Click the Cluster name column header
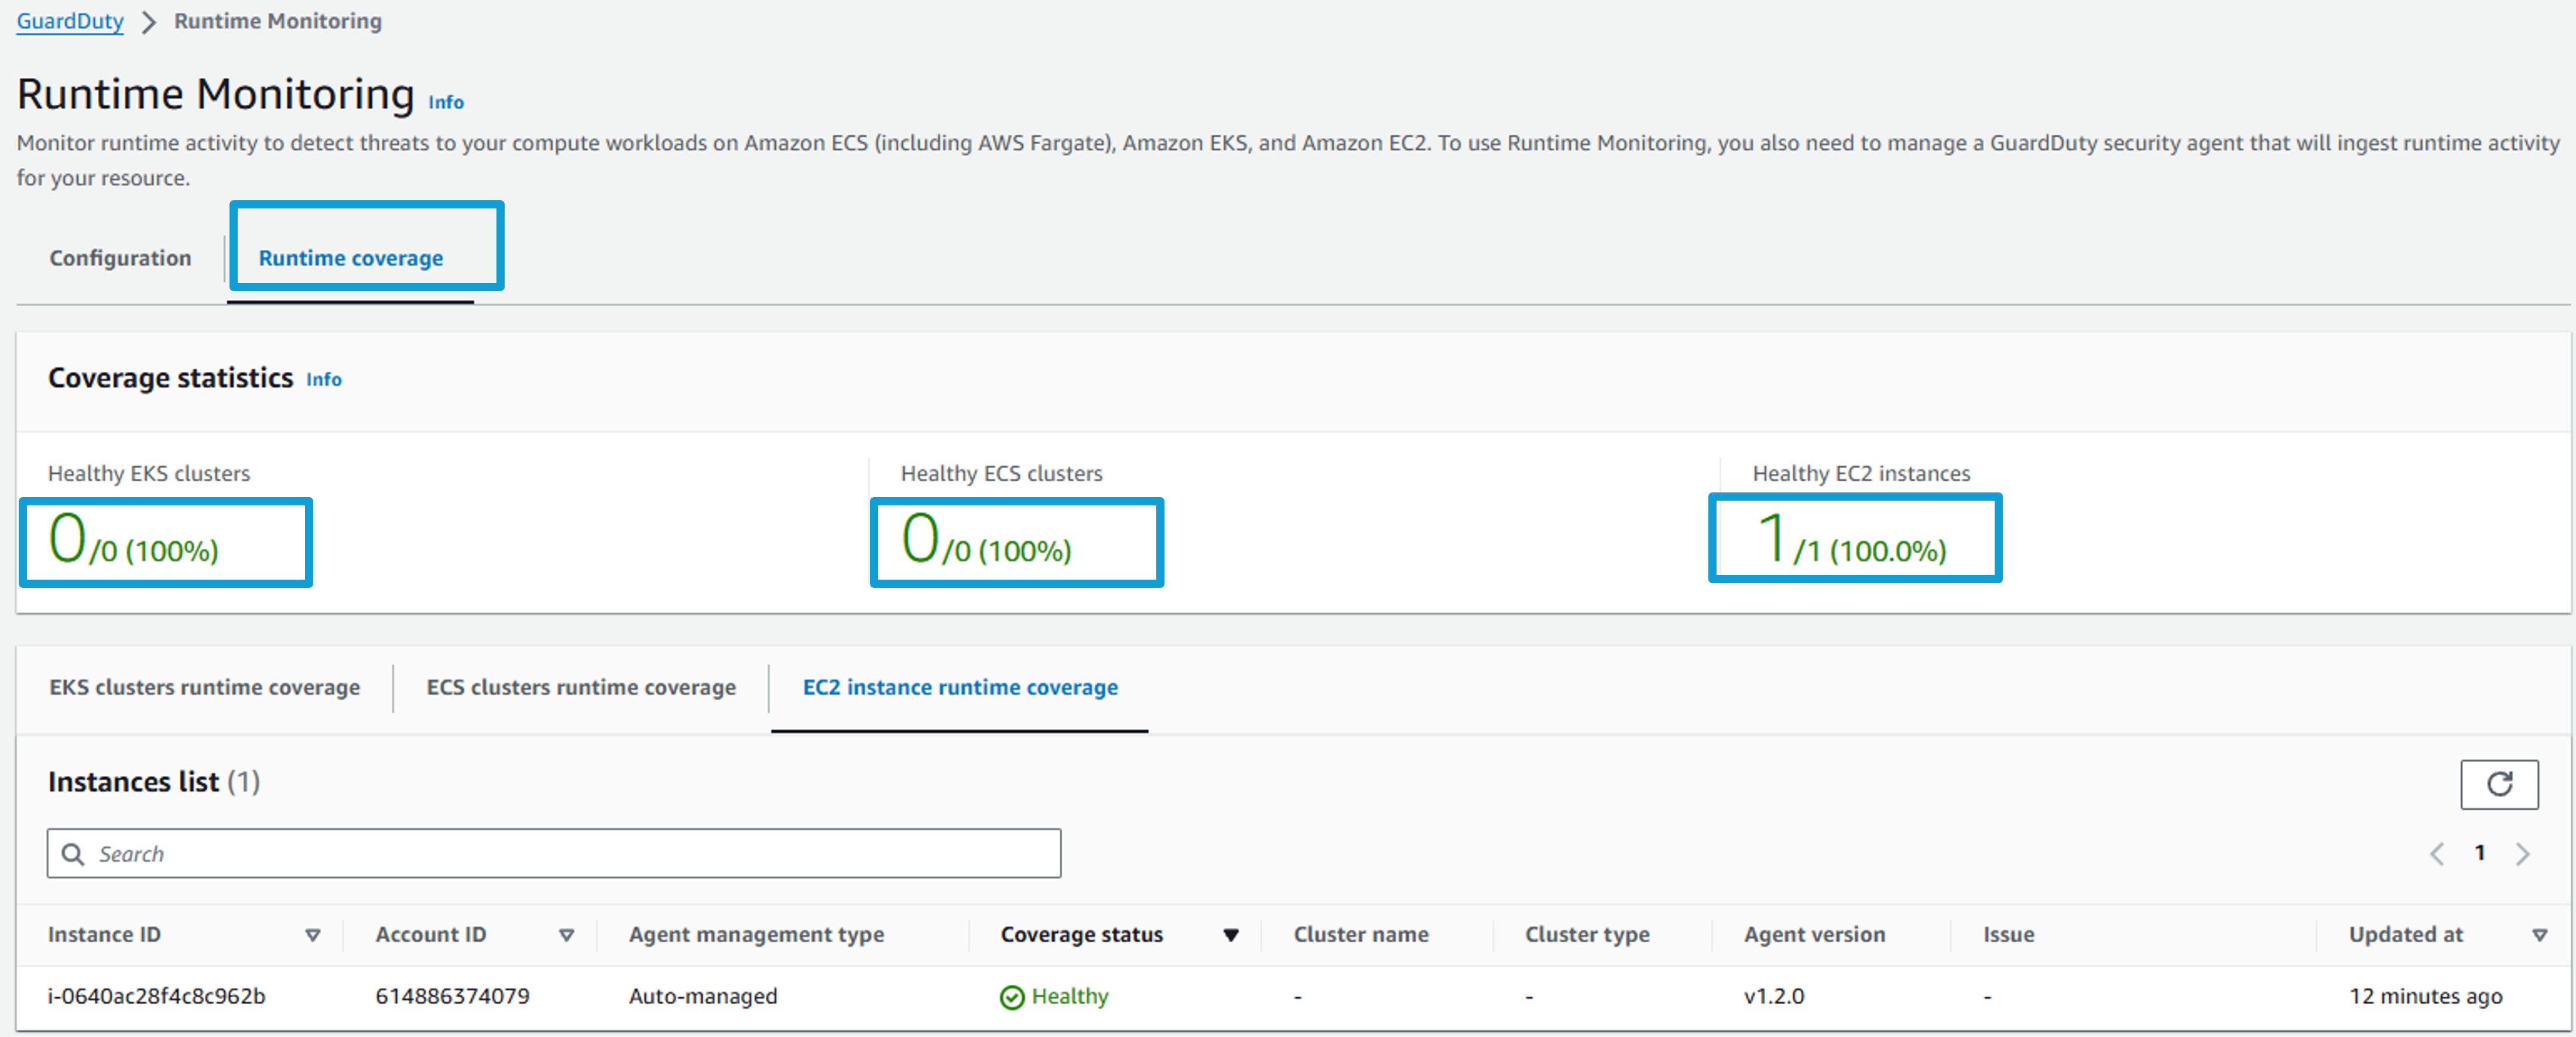The height and width of the screenshot is (1037, 2576). [1361, 934]
